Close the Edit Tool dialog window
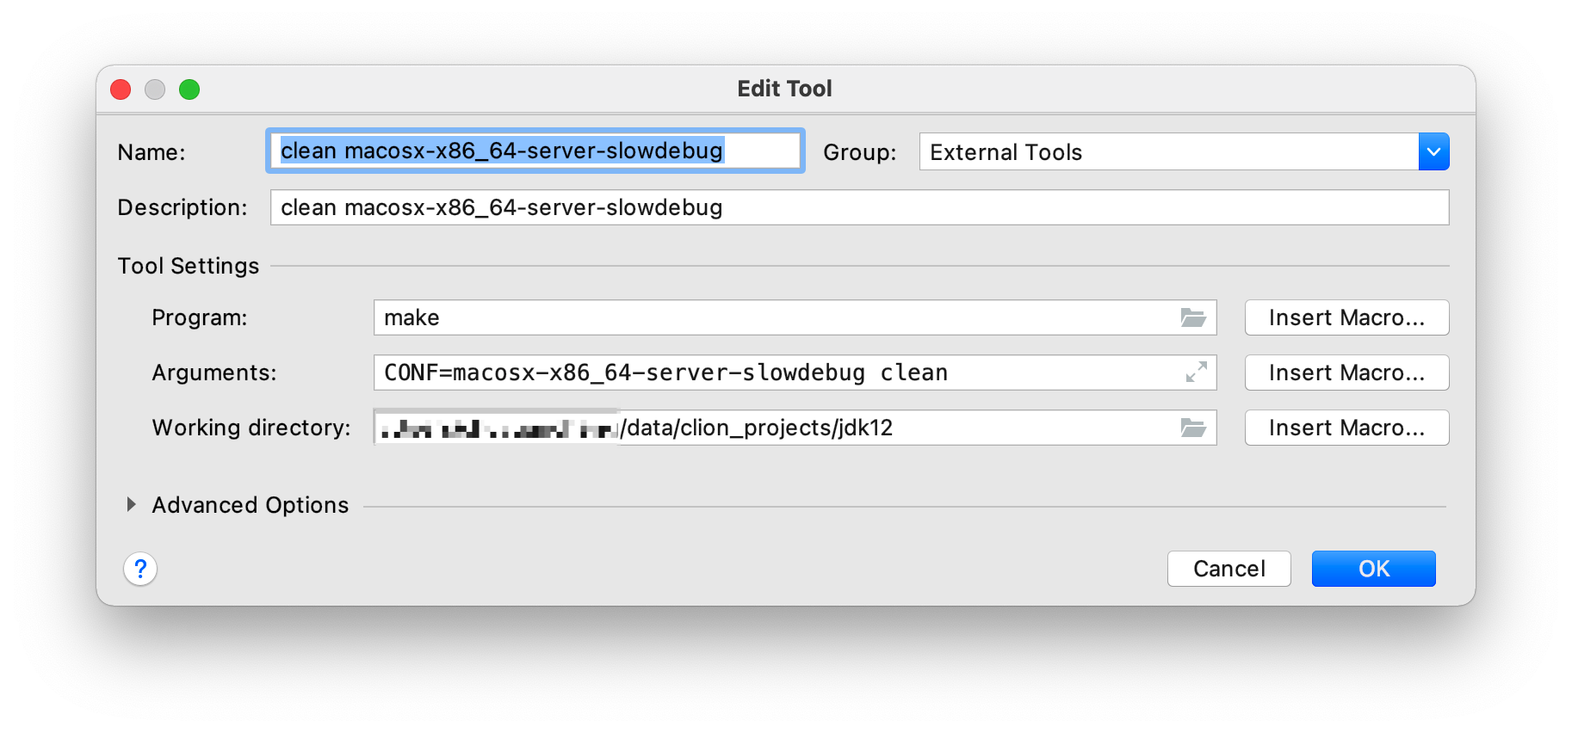The width and height of the screenshot is (1572, 733). coord(121,89)
